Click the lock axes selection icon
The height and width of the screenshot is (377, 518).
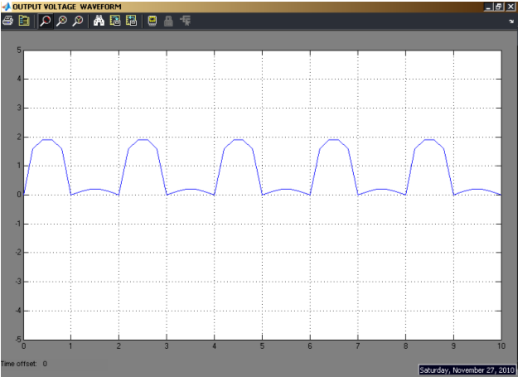[x=168, y=21]
